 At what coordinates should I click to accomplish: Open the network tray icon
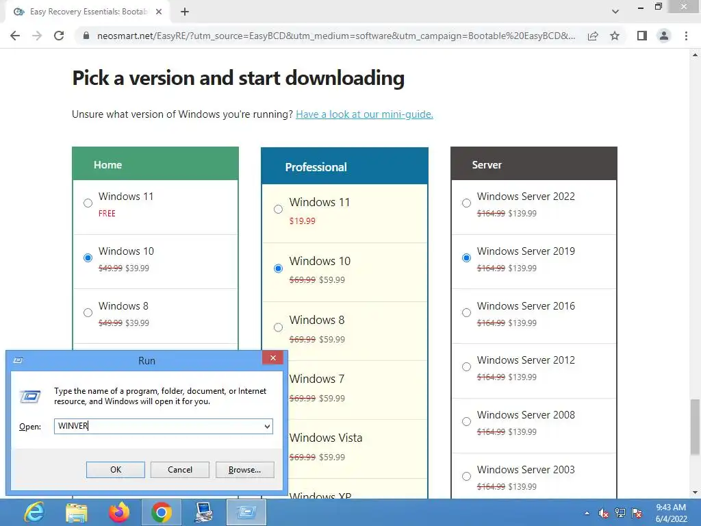tap(620, 513)
